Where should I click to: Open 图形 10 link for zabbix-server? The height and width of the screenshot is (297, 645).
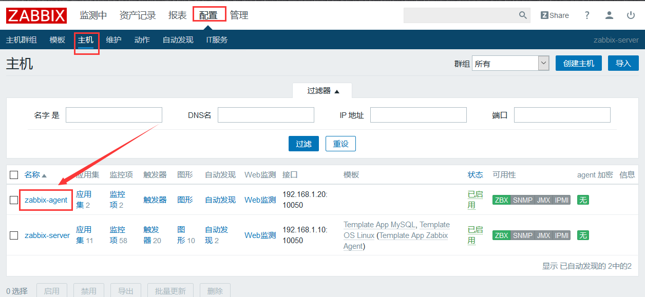point(186,235)
